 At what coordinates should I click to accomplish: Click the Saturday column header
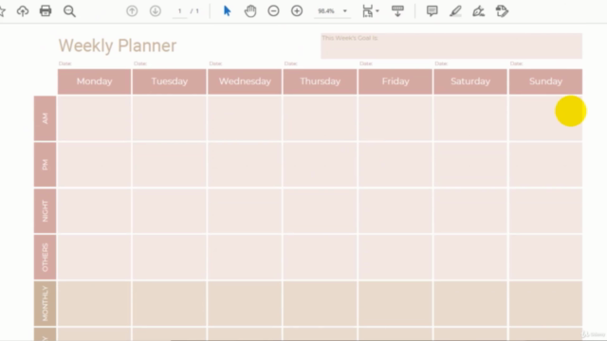click(470, 81)
